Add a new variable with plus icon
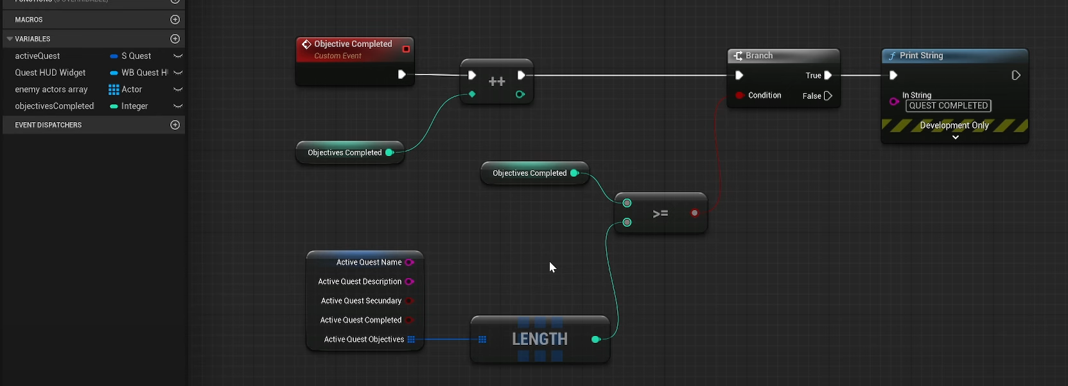The image size is (1068, 386). click(x=175, y=39)
